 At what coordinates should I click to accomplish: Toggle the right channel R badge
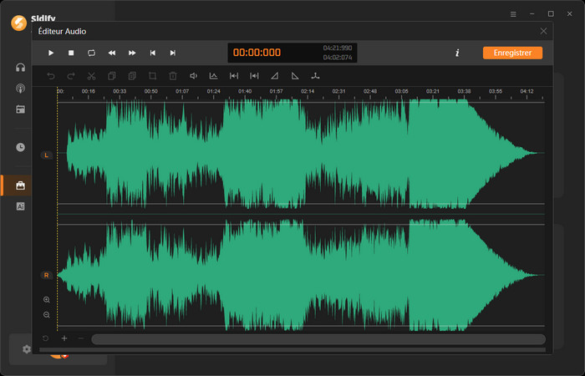(x=46, y=275)
